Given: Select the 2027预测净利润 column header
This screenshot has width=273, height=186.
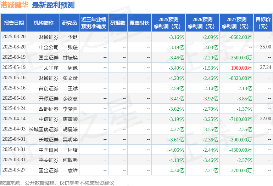Looking at the screenshot, I should [x=236, y=23].
